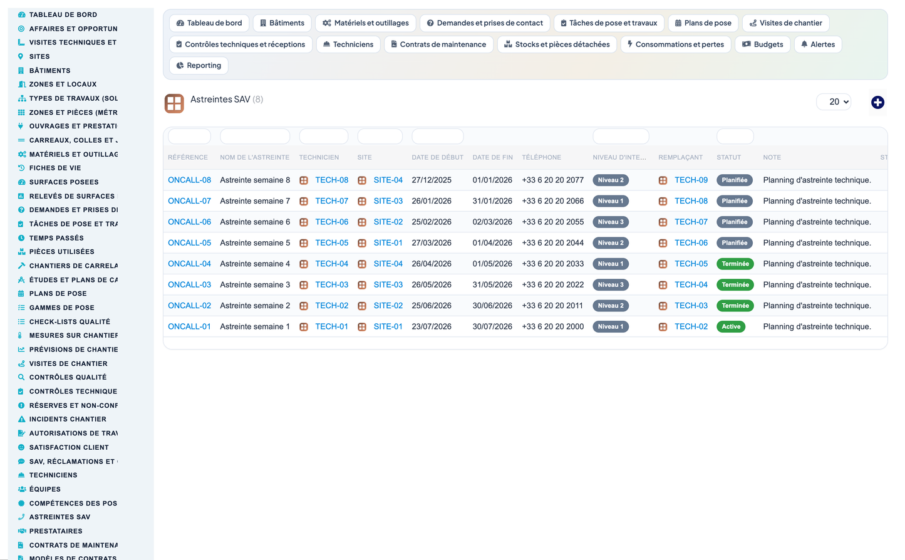
Task: Click the icon beside SITE-01 in ONCALL-05 row
Action: (362, 243)
